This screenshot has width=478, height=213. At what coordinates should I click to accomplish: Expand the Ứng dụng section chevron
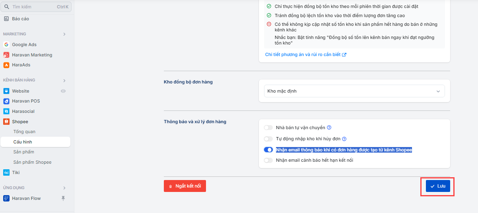64,188
